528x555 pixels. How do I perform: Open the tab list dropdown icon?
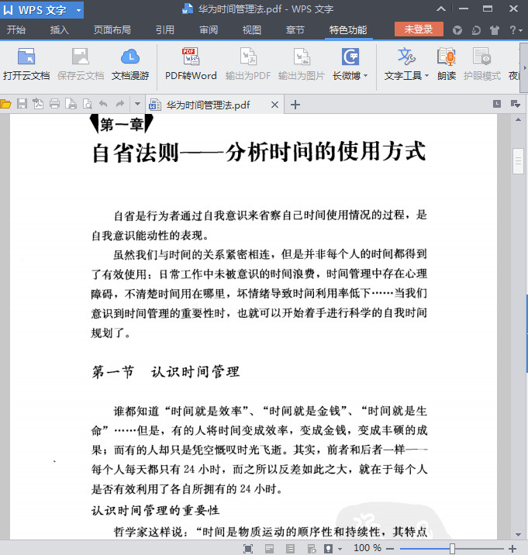(516, 104)
